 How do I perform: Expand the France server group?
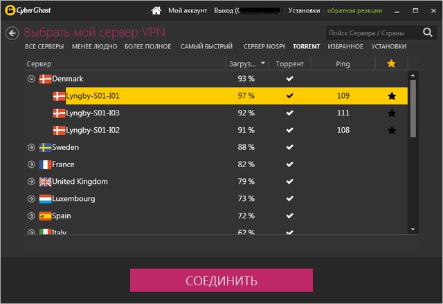(30, 164)
